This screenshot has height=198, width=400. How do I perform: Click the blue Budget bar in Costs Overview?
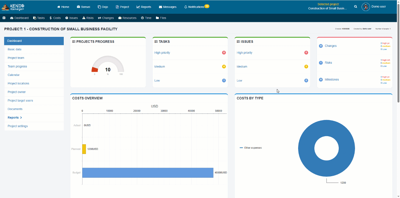point(148,173)
